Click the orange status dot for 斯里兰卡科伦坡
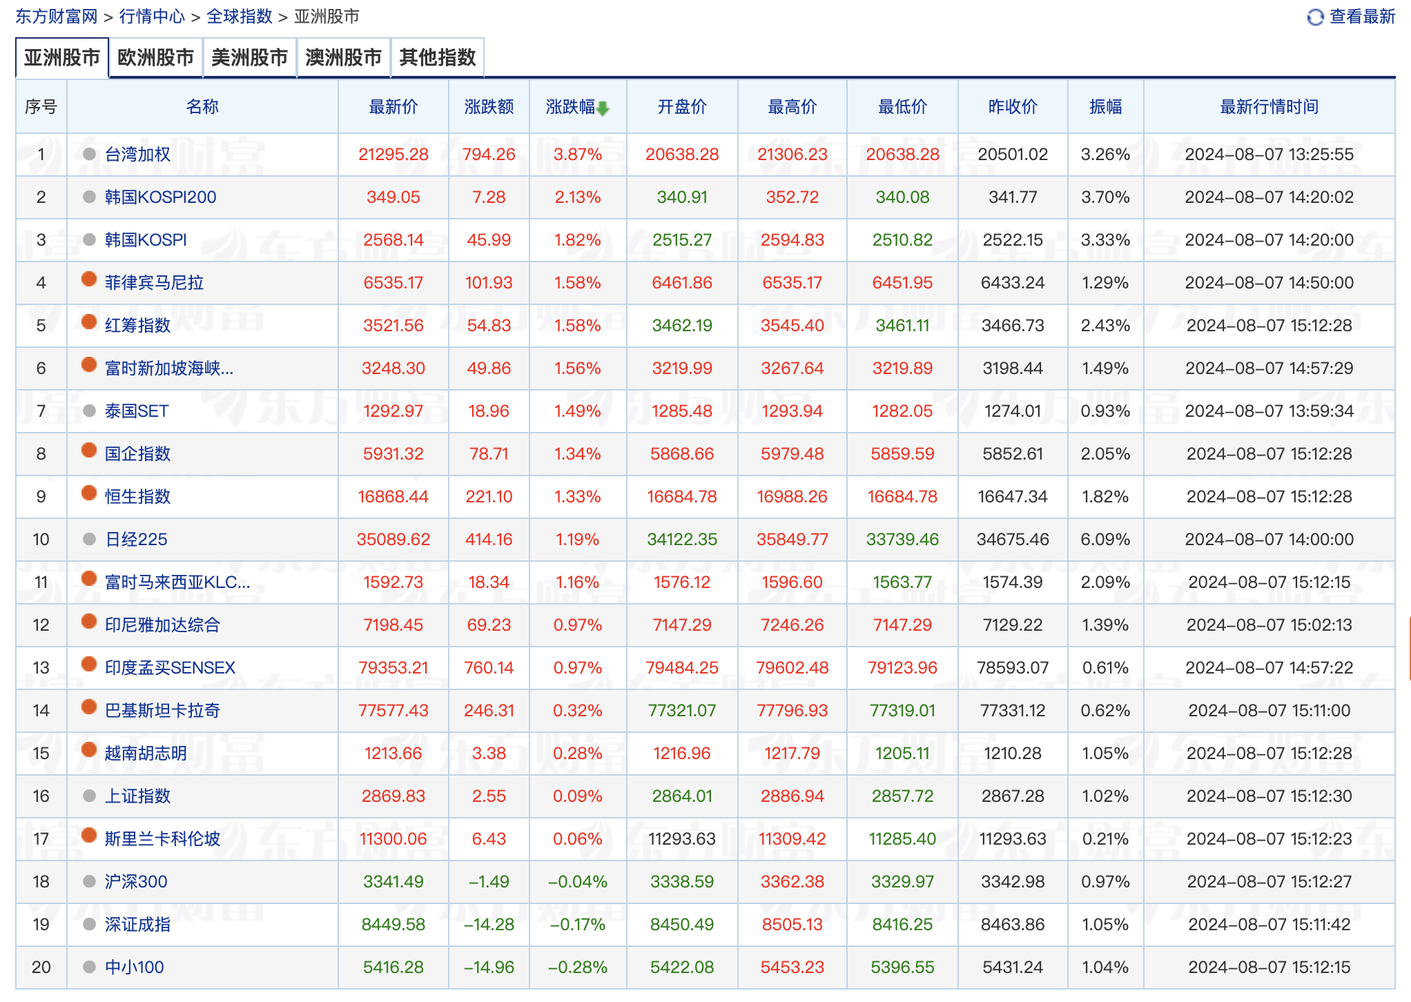 (89, 835)
